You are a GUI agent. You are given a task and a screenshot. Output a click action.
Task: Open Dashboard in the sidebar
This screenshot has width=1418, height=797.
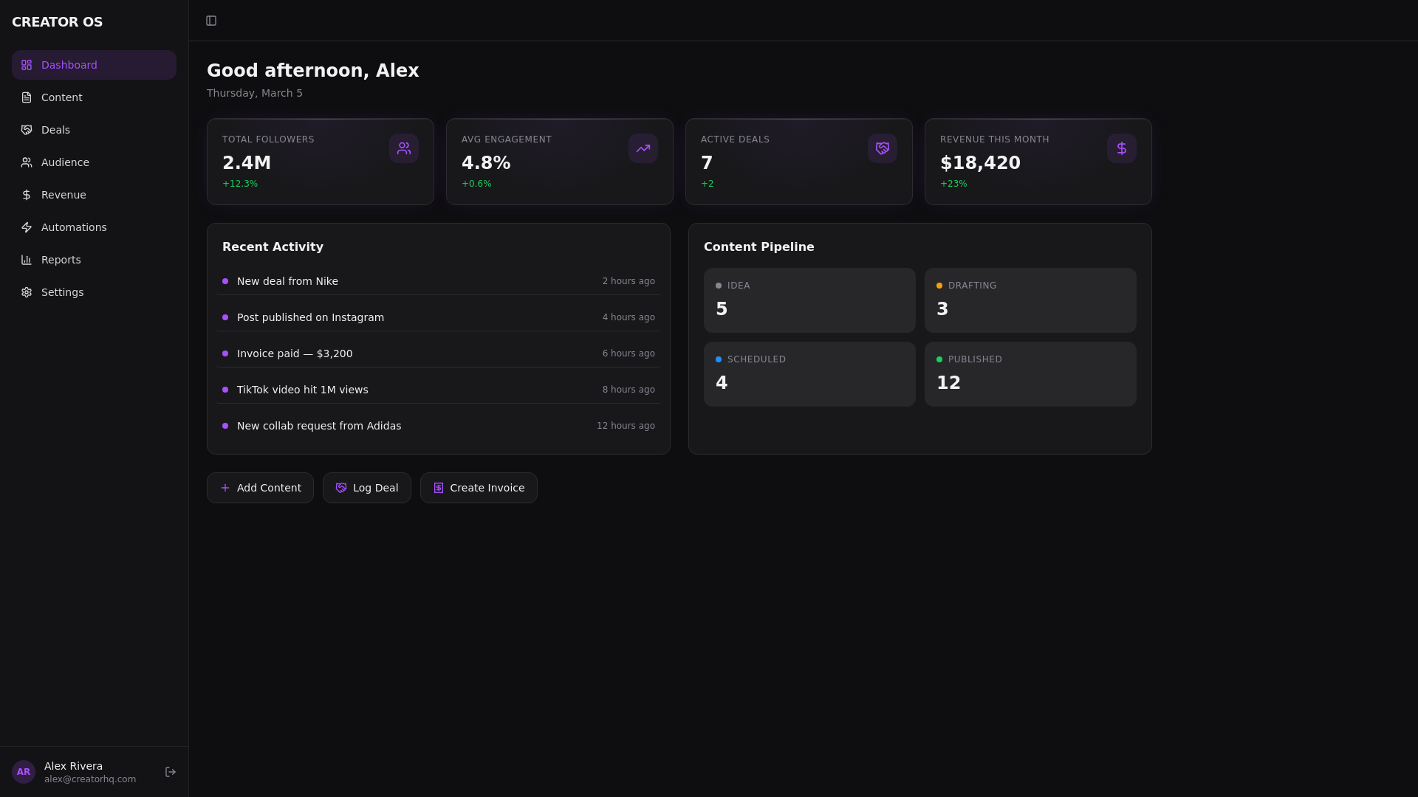[x=94, y=65]
